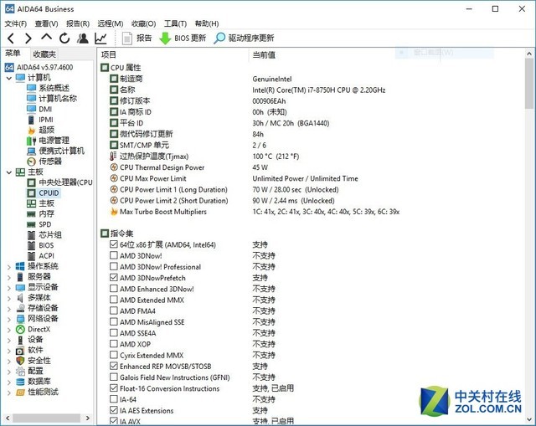Expand the 服务器 tree node
536x426 pixels.
pos(9,277)
